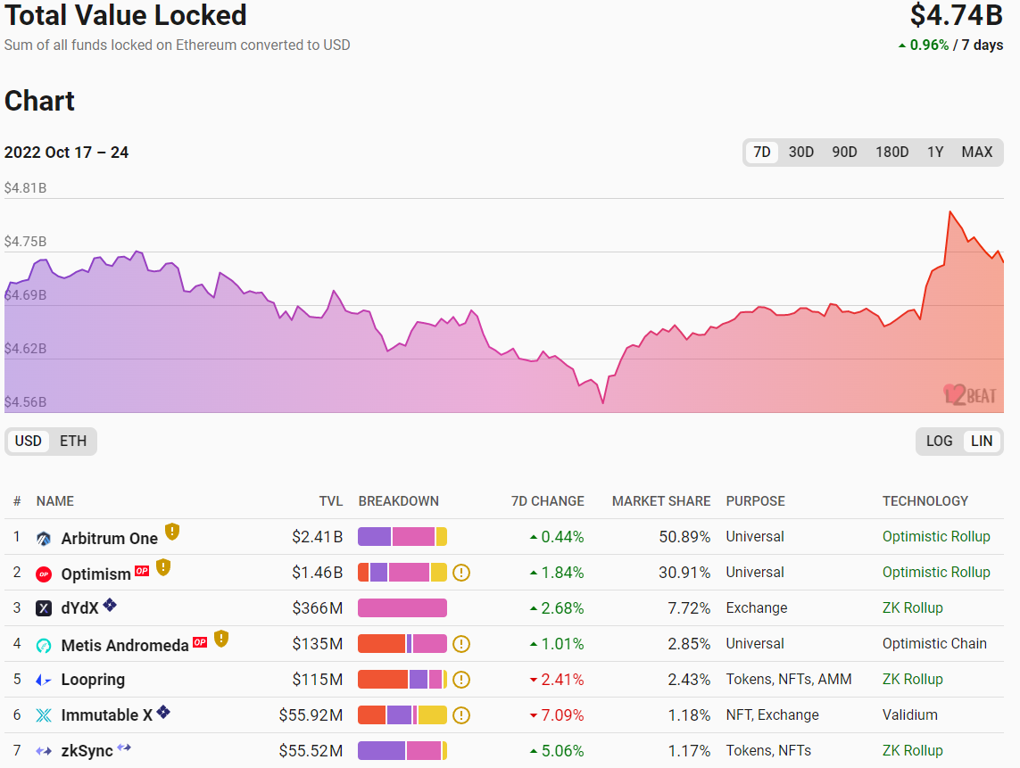Switch chart scale to LOG
1020x768 pixels.
pos(939,441)
